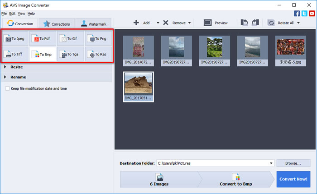Select the 未命名-5.jpg thumbnail

(291, 51)
